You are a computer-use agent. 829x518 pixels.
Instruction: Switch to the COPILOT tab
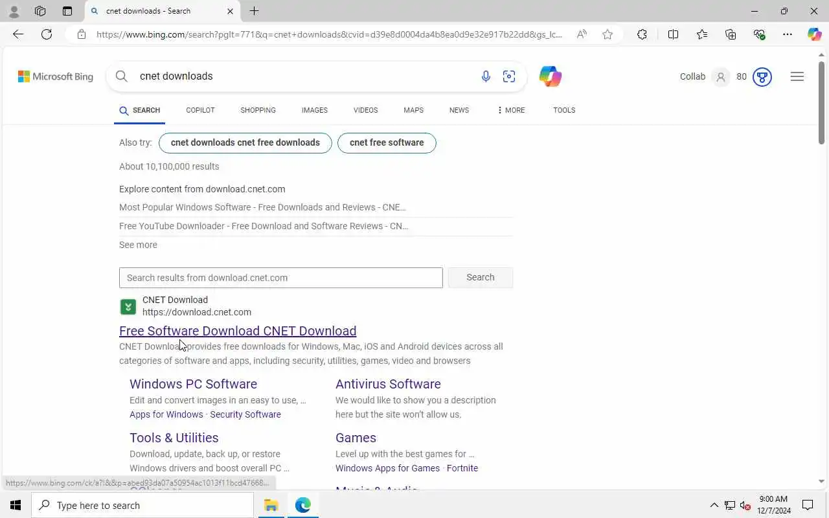200,110
